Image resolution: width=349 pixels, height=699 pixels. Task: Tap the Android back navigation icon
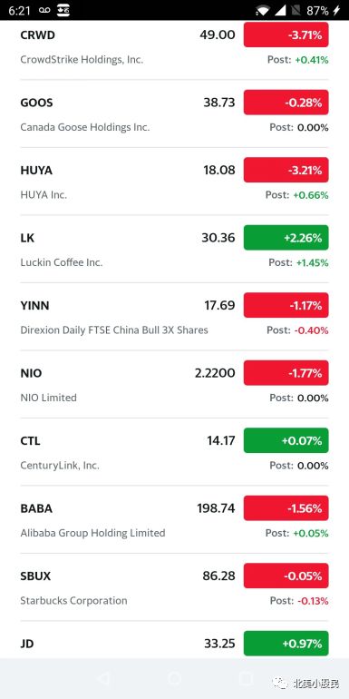pos(103,678)
